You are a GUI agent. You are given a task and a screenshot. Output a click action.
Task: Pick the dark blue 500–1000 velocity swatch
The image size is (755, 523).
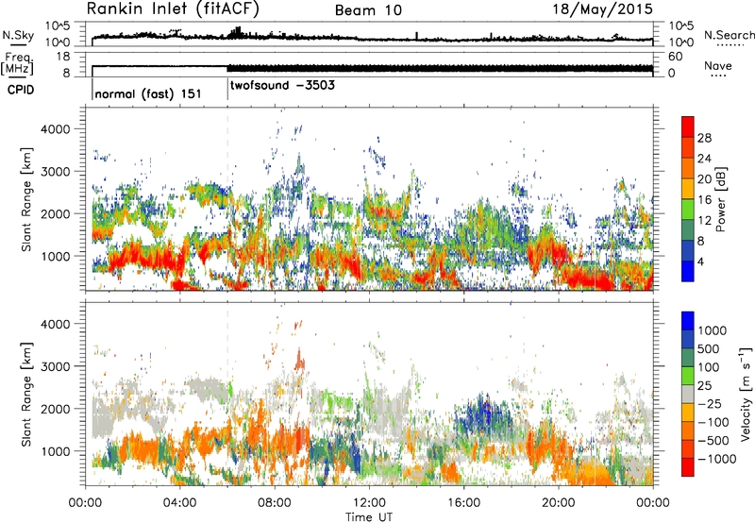[688, 340]
